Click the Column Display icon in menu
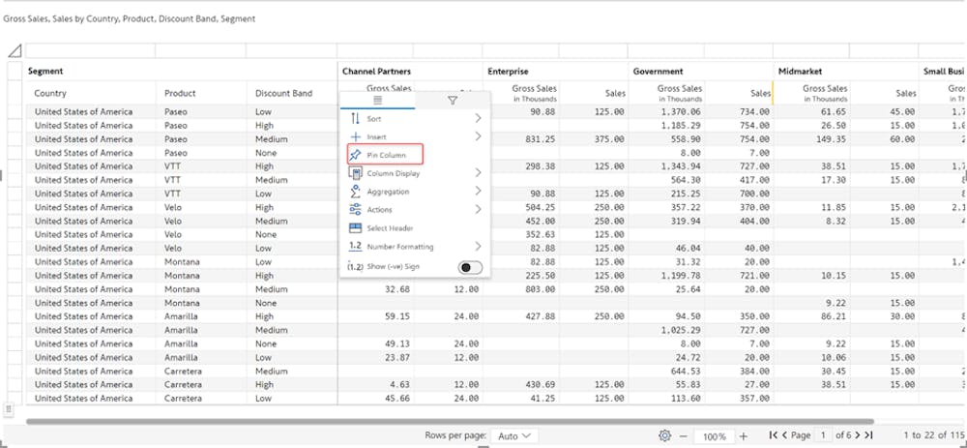 tap(355, 173)
